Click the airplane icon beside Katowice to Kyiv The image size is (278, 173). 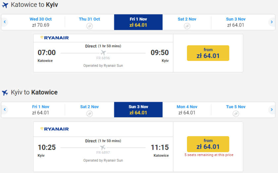[x=5, y=5]
